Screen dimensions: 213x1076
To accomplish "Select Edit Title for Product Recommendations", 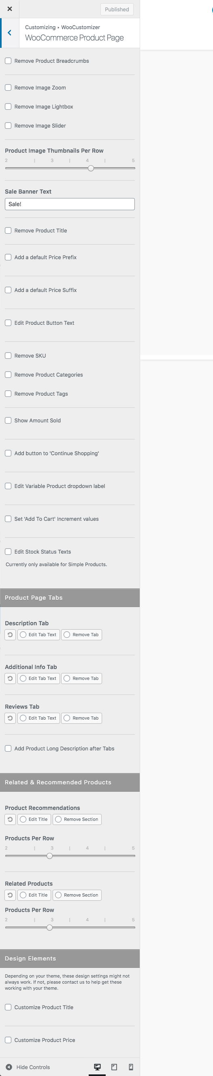I will pyautogui.click(x=34, y=820).
